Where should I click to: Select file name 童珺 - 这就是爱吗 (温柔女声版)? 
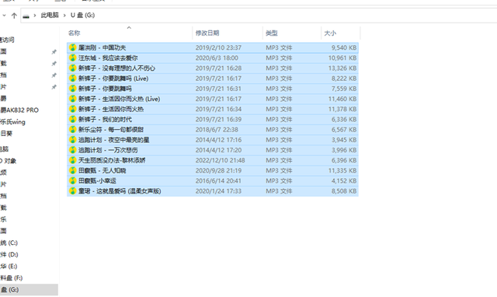click(120, 191)
